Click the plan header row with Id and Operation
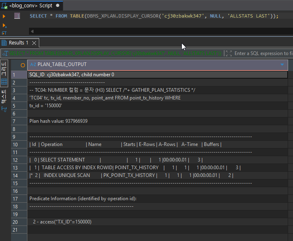Screen dimensions: 293x241 (157, 144)
